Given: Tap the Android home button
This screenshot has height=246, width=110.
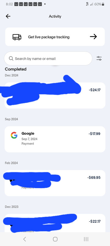Looking at the screenshot, I should tap(55, 239).
